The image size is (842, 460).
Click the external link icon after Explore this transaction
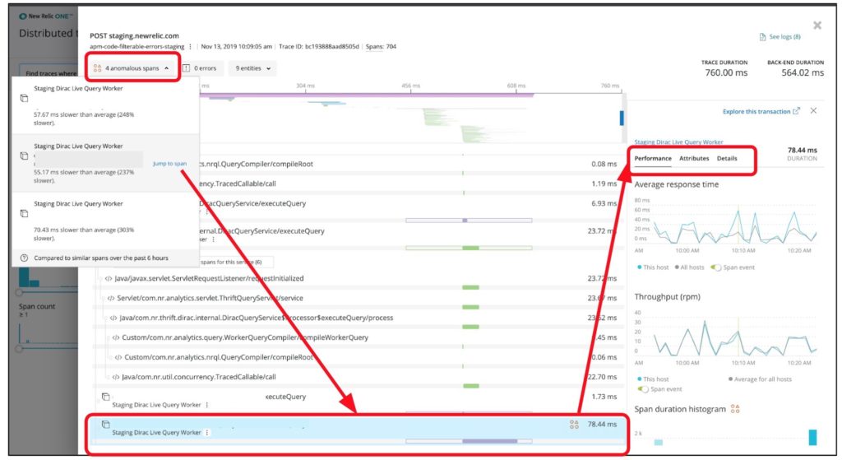pos(796,111)
